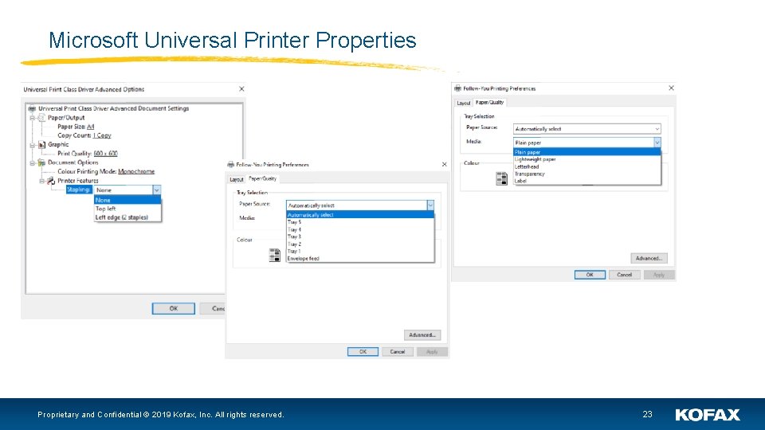Collapse the Graphic tree branch
Screen dimensions: 765x430
(x=32, y=145)
